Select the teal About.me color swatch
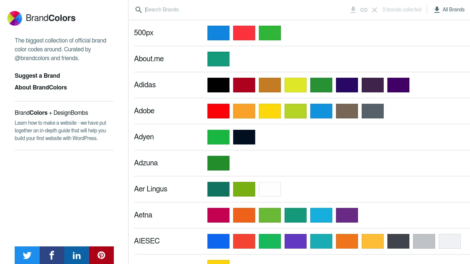This screenshot has height=264, width=470. (218, 59)
